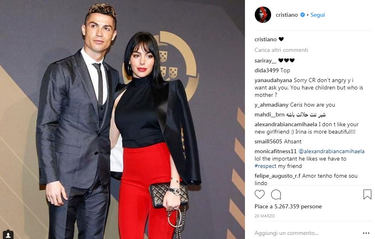Open more options three-dots menu

(x=366, y=233)
